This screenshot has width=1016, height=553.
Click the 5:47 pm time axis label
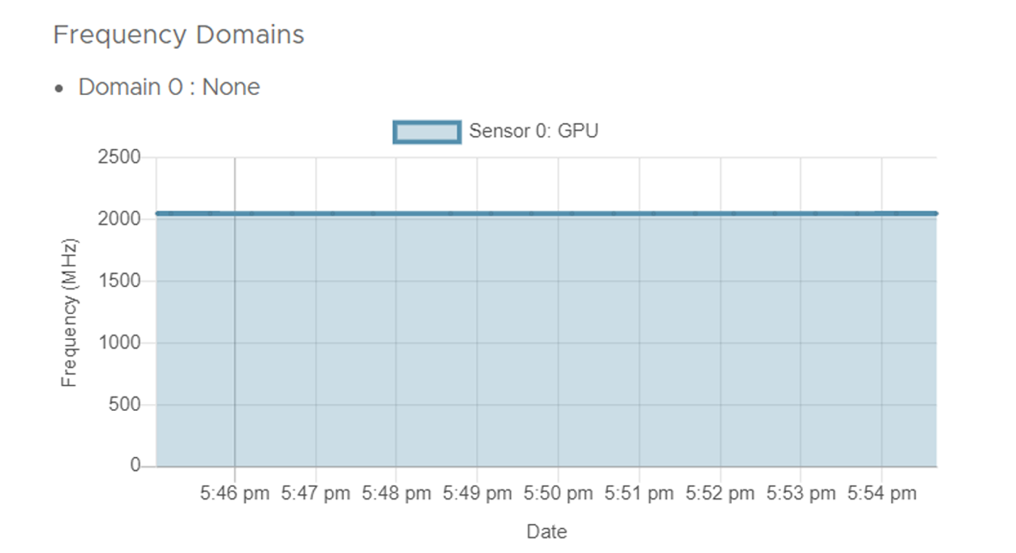coord(316,494)
